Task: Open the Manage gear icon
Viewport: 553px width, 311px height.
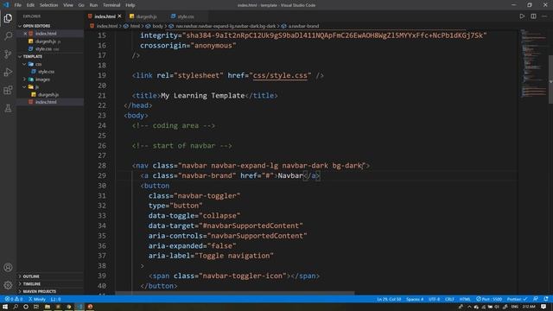Action: pos(8,285)
